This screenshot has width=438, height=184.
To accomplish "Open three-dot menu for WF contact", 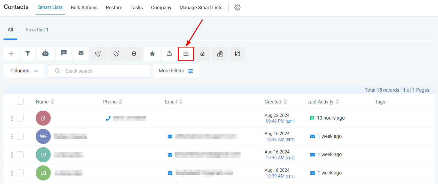I will pyautogui.click(x=12, y=136).
